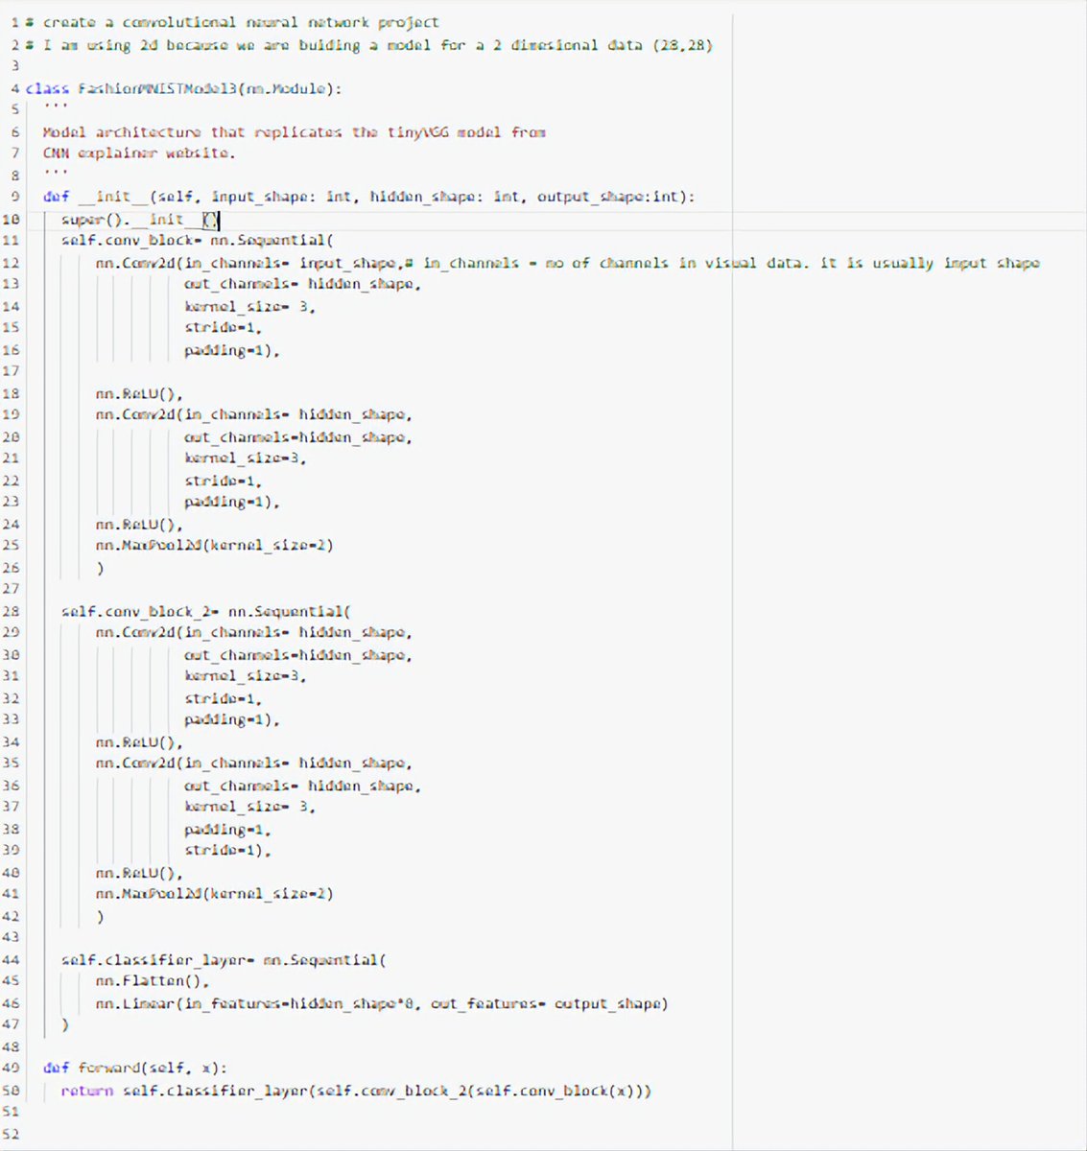The height and width of the screenshot is (1151, 1087).
Task: Click "kernel_size=3," on line 21
Action: tap(246, 458)
